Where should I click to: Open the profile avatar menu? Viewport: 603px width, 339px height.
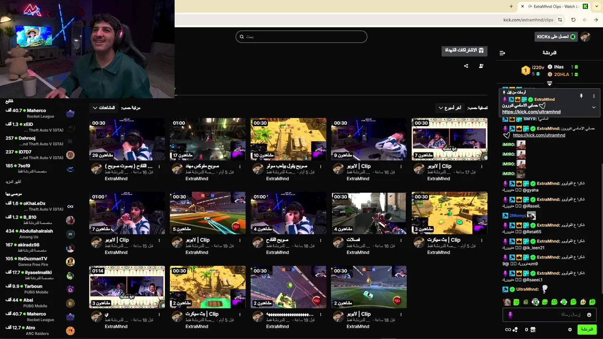point(586,37)
